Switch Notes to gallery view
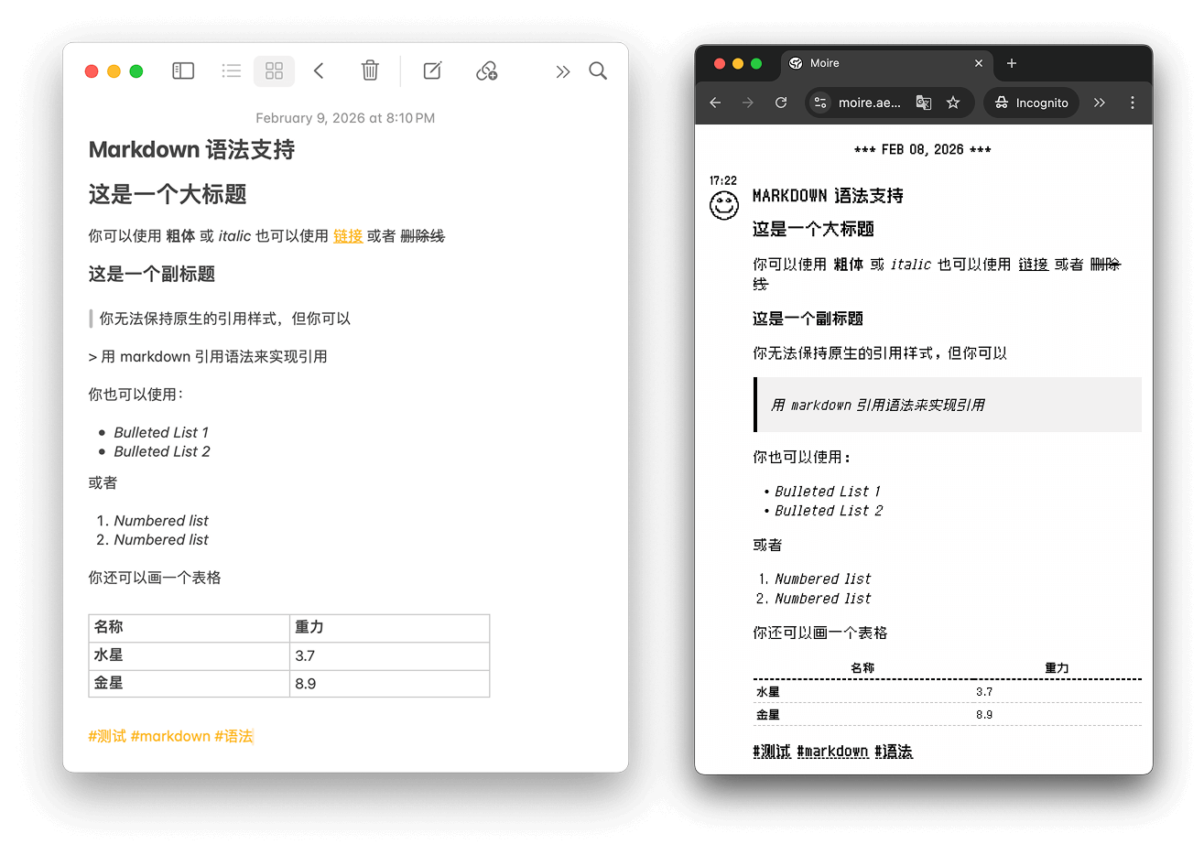This screenshot has height=855, width=1204. [x=274, y=70]
